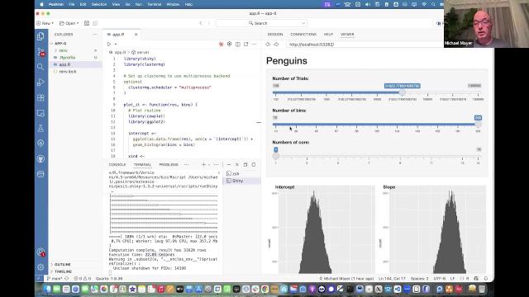Open the macOS Apple menu

[x=42, y=4]
